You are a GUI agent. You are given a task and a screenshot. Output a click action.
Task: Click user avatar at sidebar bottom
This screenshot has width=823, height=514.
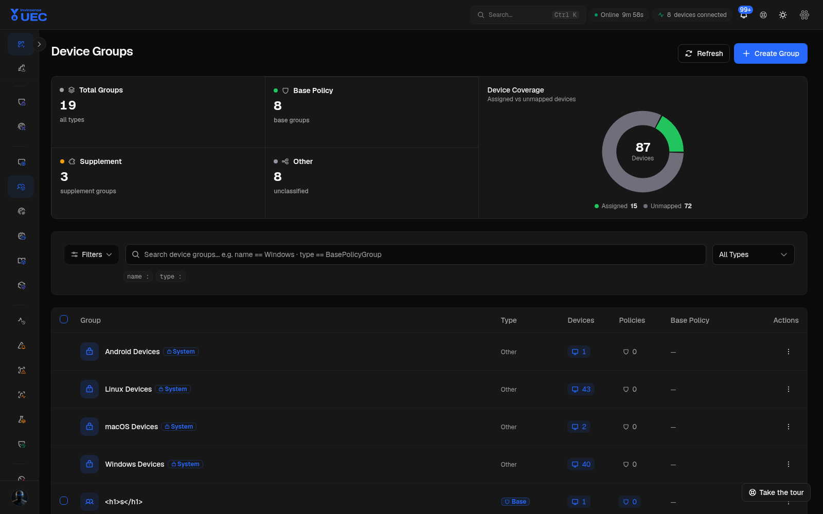pos(20,498)
